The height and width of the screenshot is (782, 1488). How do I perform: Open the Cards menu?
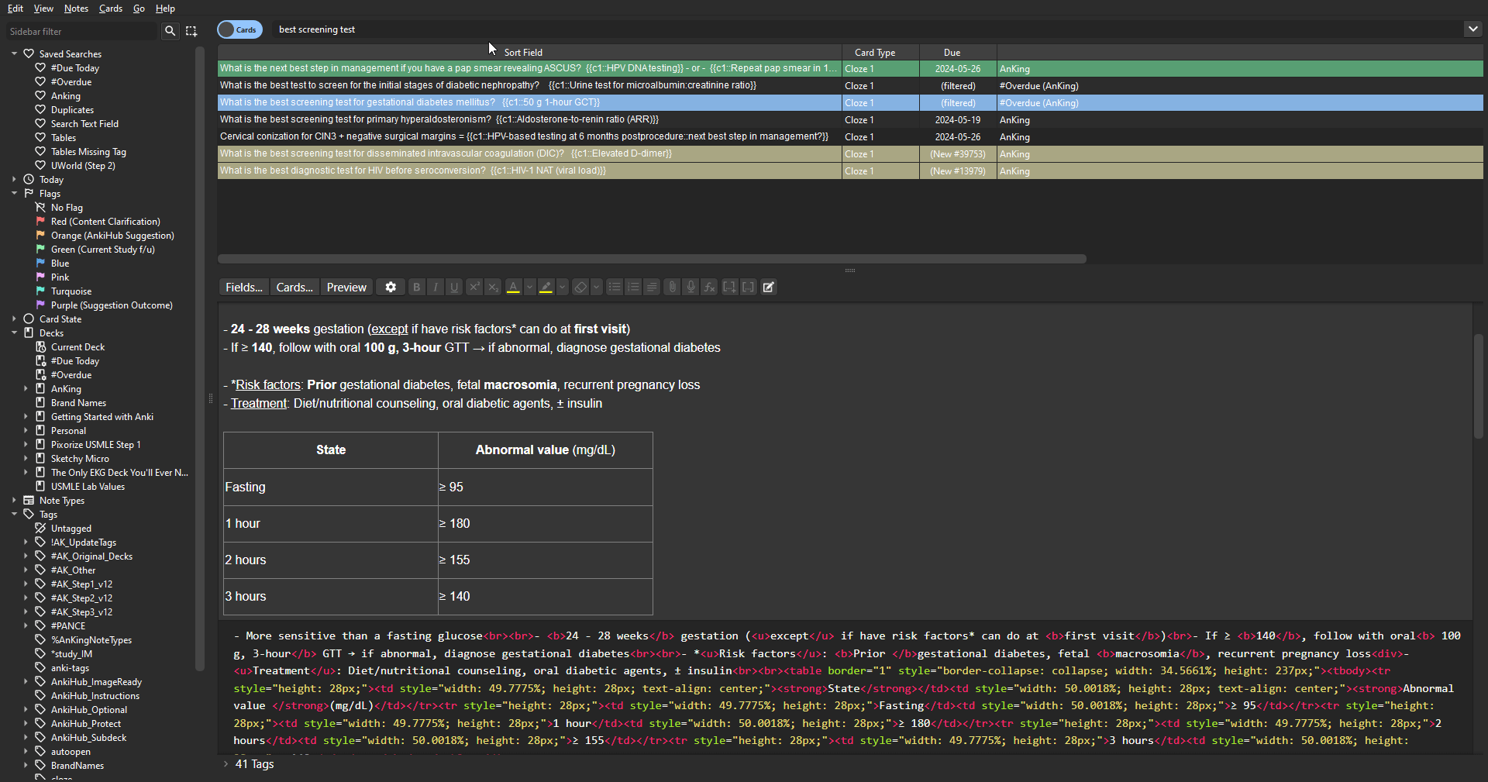[x=111, y=9]
